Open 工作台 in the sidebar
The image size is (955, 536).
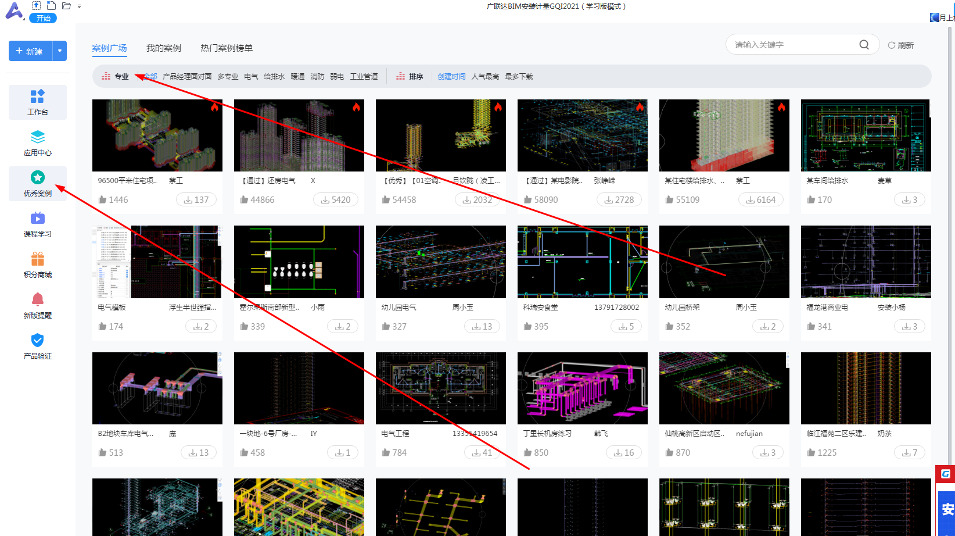(x=38, y=102)
